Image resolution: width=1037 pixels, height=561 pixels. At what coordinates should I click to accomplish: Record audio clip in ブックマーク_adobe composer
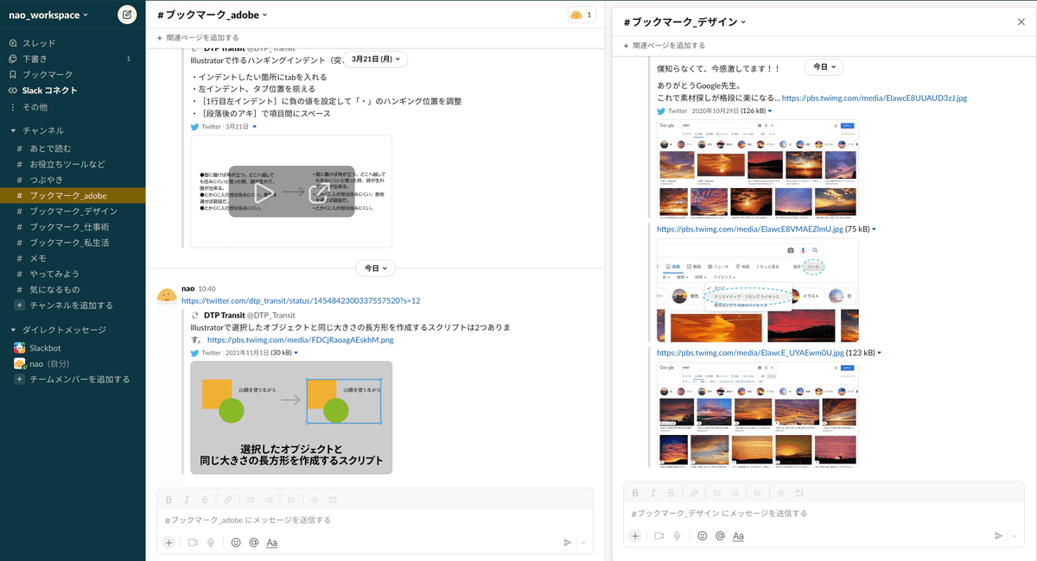211,543
